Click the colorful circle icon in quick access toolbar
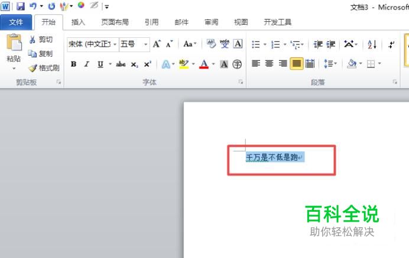This screenshot has width=409, height=258. (81, 5)
